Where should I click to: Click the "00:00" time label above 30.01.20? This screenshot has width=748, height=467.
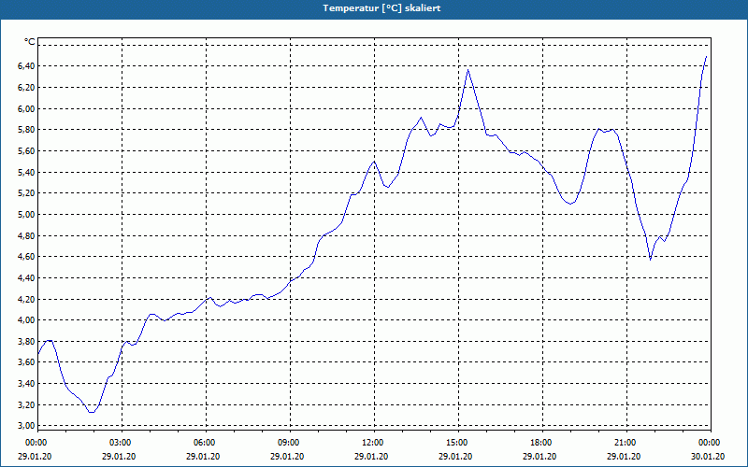(x=711, y=443)
